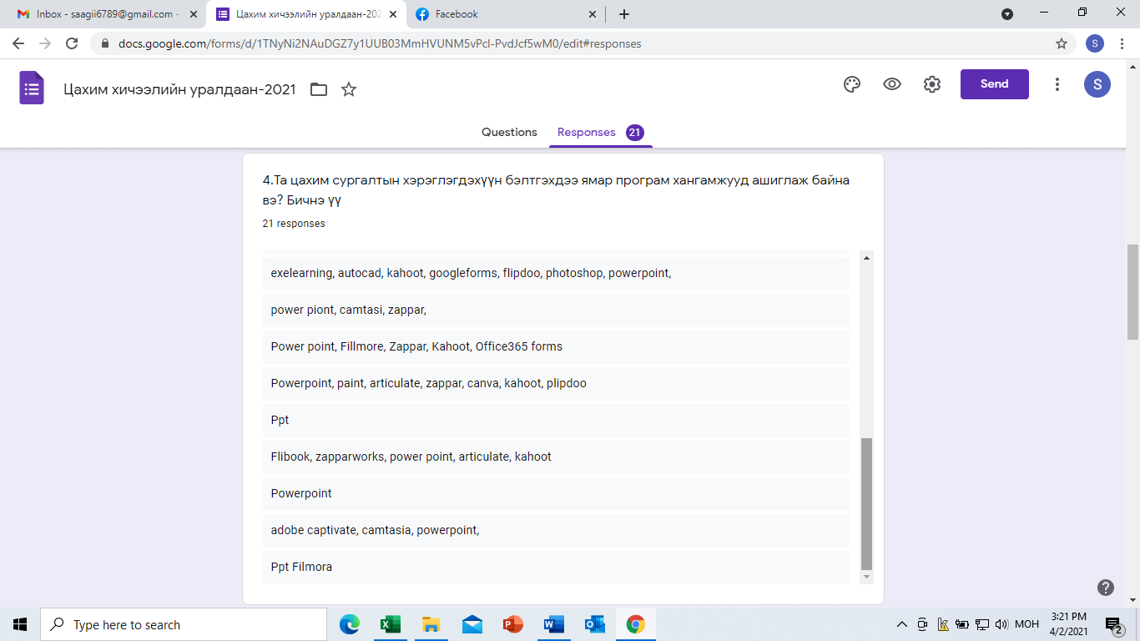Launch Microsoft Edge from taskbar
This screenshot has width=1140, height=641.
[350, 624]
